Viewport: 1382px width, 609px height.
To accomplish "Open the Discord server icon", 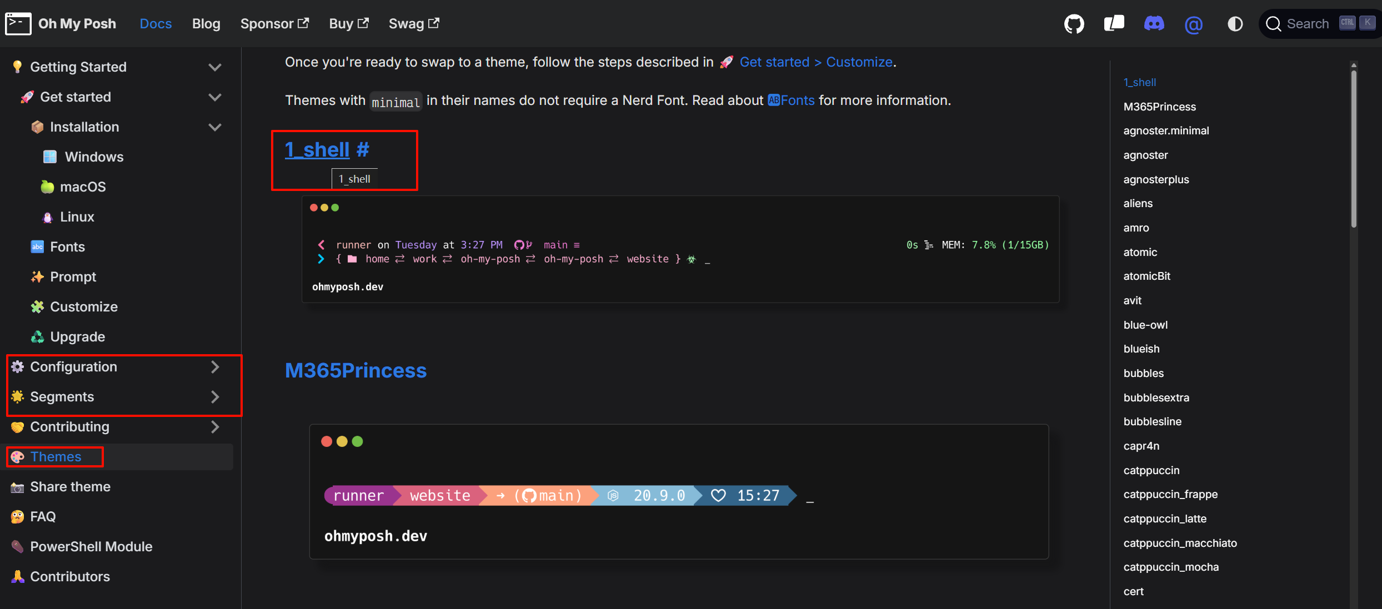I will click(x=1154, y=24).
